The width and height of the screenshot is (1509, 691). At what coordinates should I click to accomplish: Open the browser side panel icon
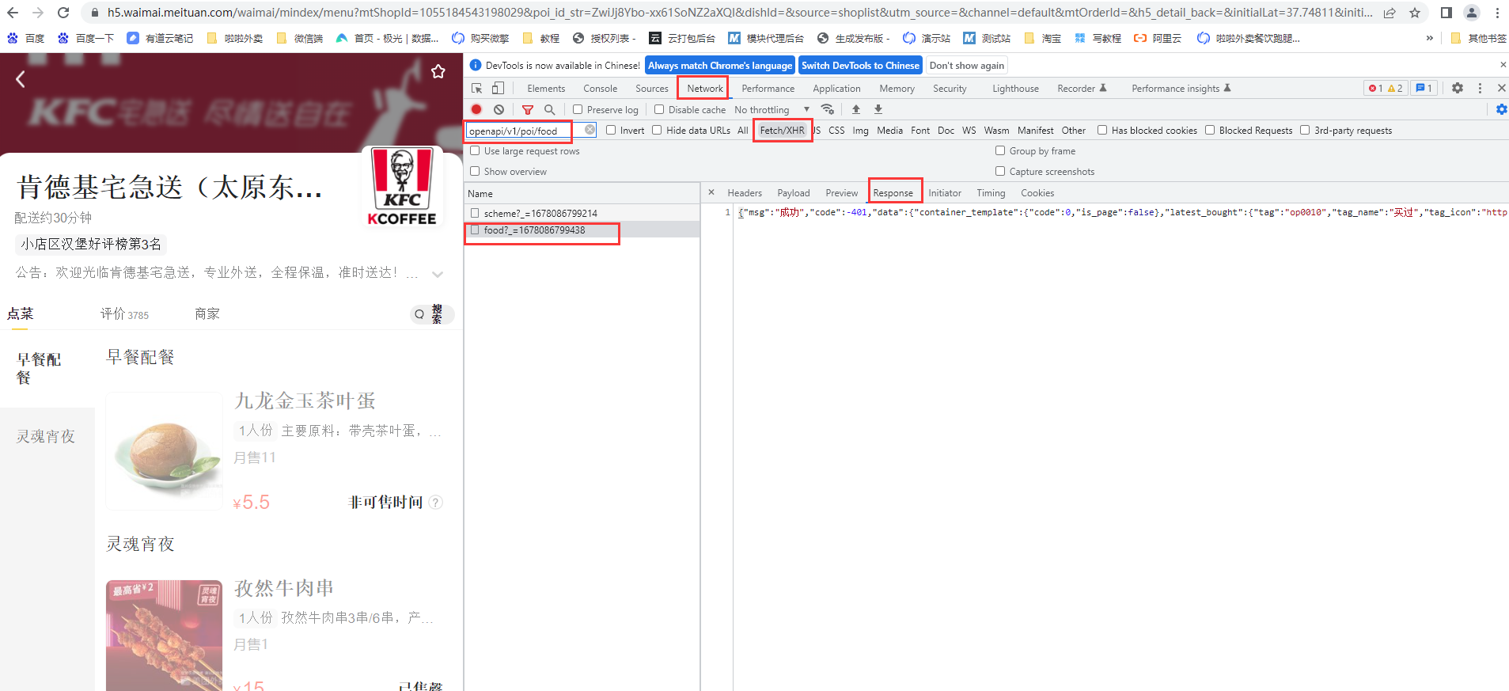click(1446, 13)
